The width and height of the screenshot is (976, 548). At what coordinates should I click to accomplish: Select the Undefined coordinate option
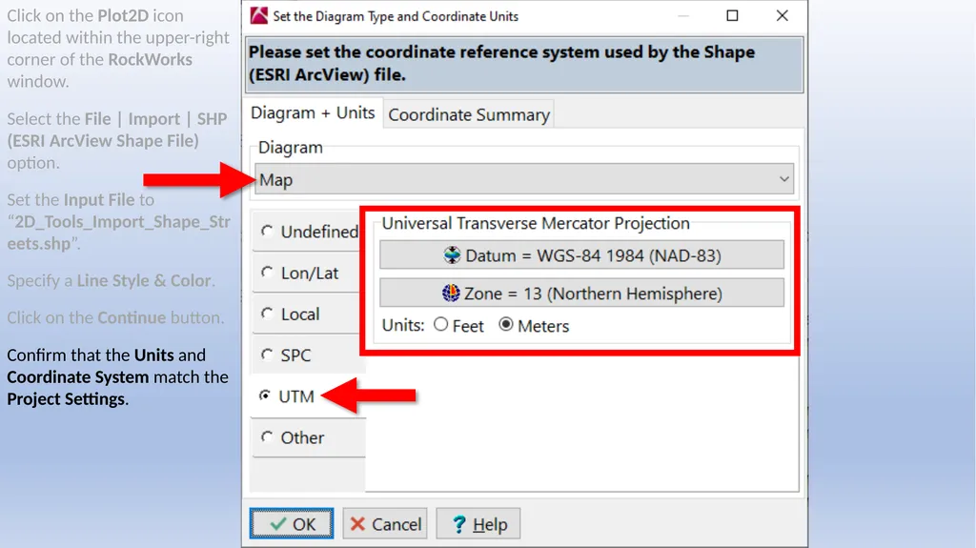point(267,231)
